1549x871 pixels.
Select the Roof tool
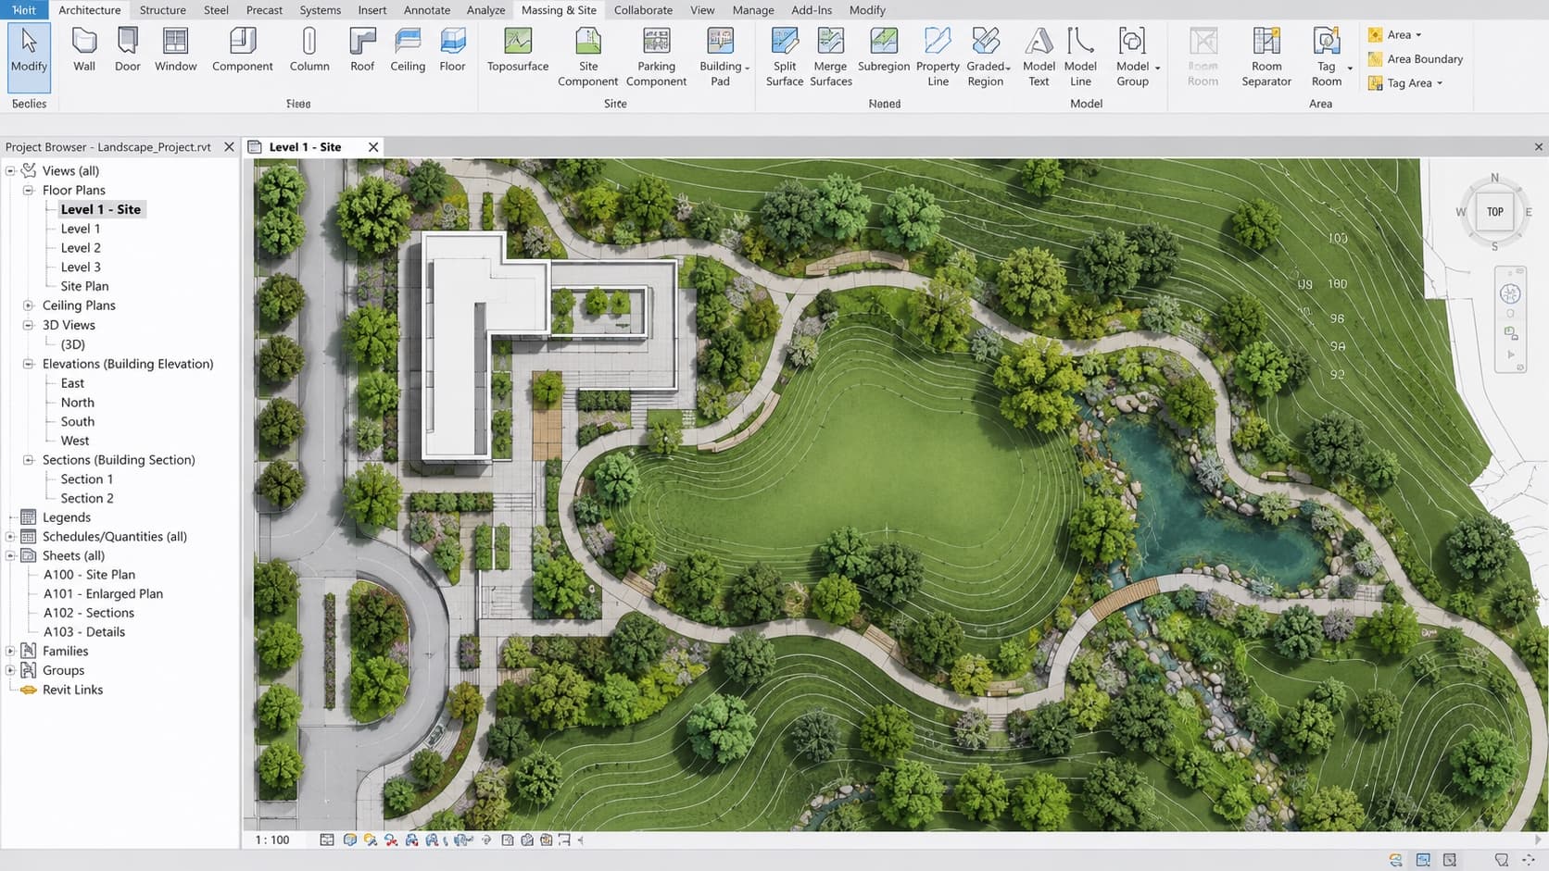click(362, 50)
